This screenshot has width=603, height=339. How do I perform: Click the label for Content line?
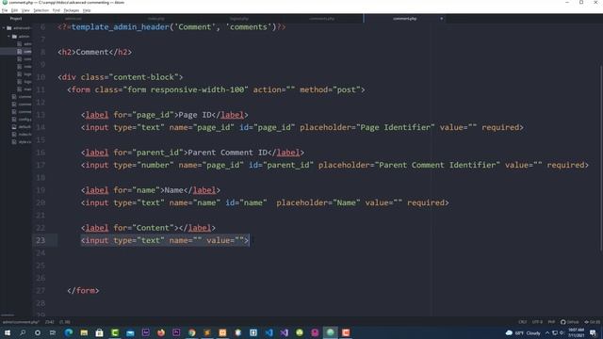click(x=148, y=228)
